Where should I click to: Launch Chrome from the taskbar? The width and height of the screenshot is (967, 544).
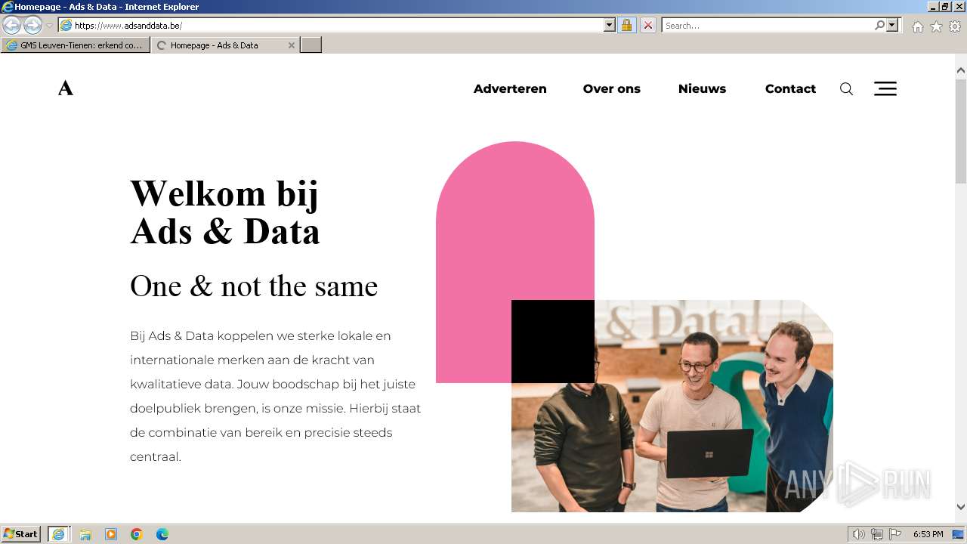point(137,534)
